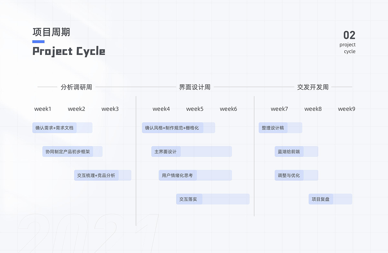Open the 分析调研周 phase header
Image resolution: width=388 pixels, height=253 pixels.
pyautogui.click(x=76, y=87)
